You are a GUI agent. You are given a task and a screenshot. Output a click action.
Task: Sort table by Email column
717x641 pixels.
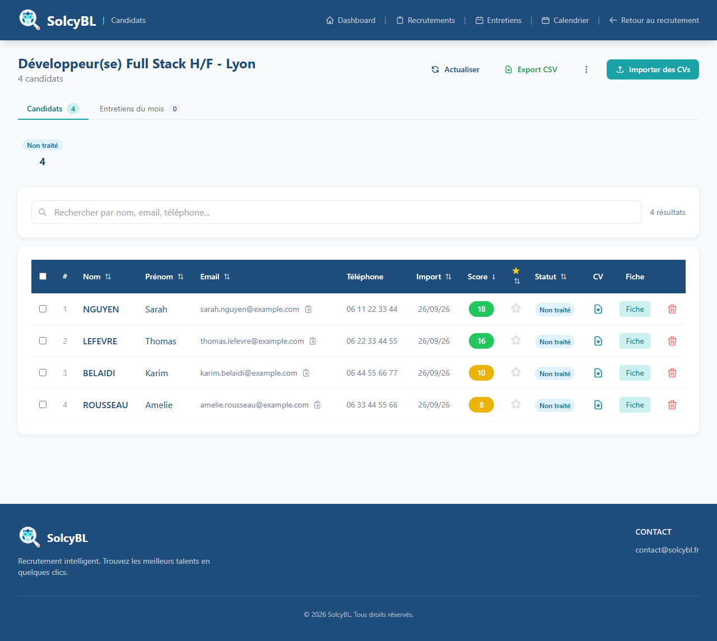(215, 277)
